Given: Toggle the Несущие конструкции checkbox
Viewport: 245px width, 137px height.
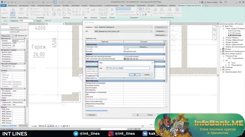Looking at the screenshot, I should (14, 66).
